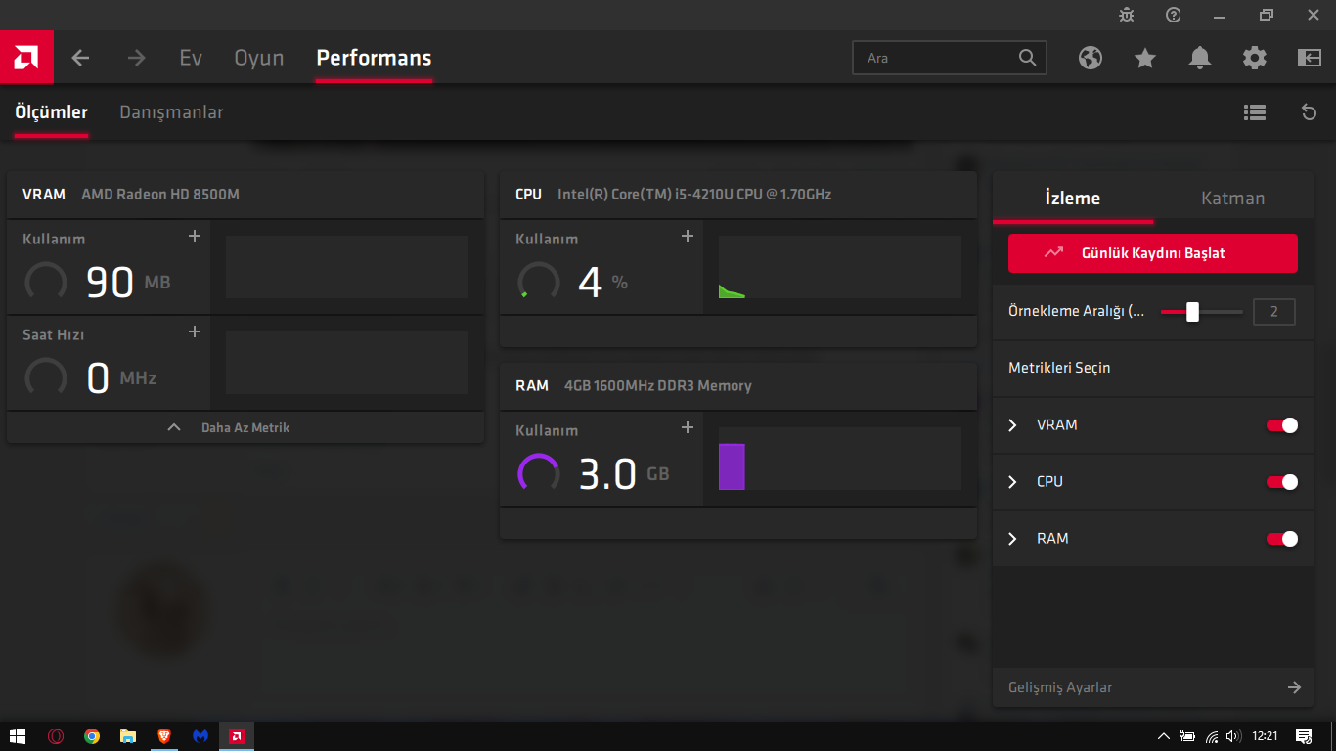The width and height of the screenshot is (1336, 751).
Task: Click the taskbar network icon
Action: [1212, 736]
